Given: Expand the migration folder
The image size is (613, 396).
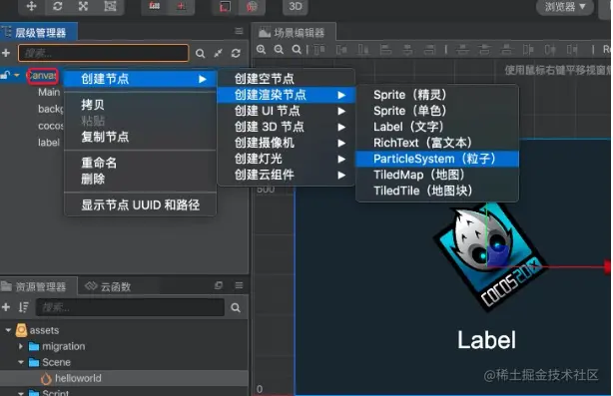Looking at the screenshot, I should pyautogui.click(x=21, y=346).
